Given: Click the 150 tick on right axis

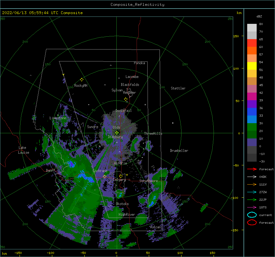Looking at the screenshot, I should pyautogui.click(x=236, y=36).
